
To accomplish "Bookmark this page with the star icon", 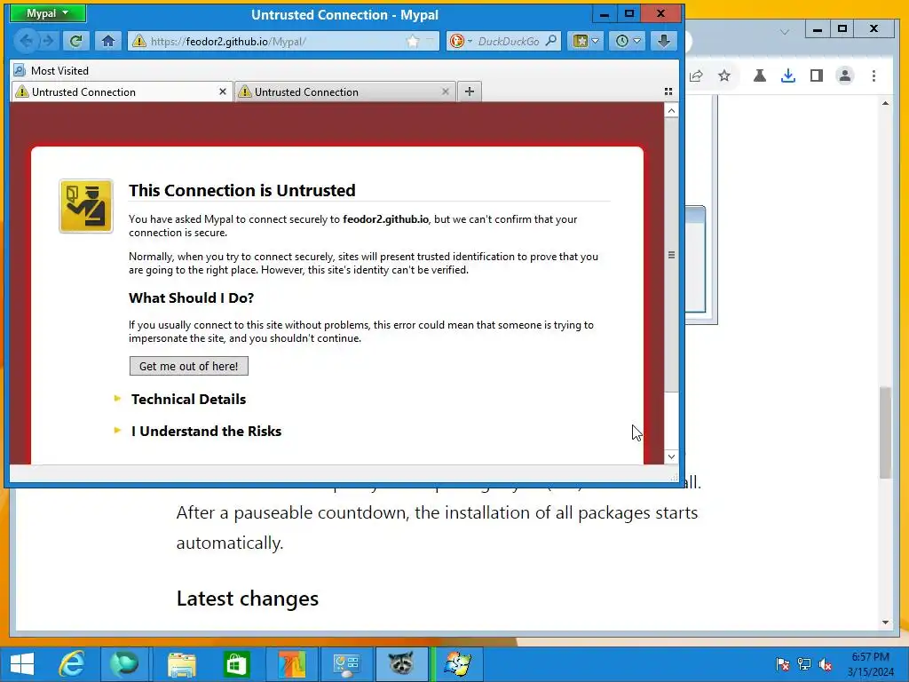I will tap(412, 41).
